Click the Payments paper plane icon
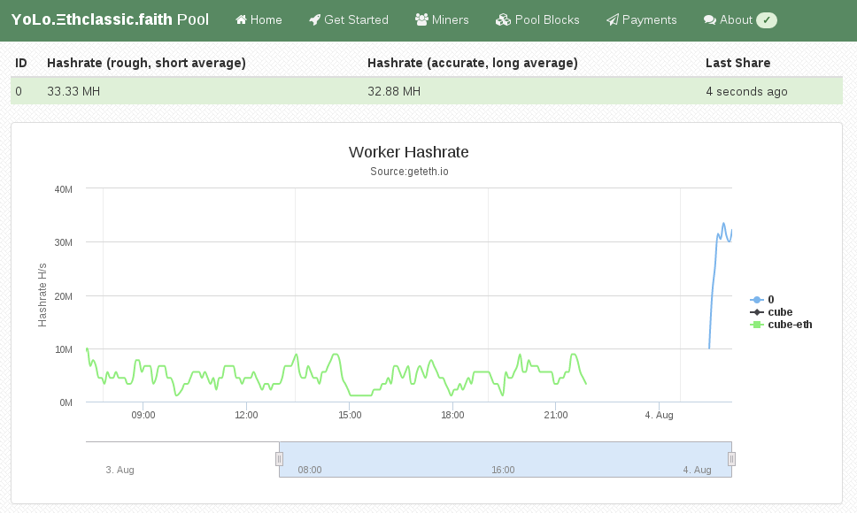Viewport: 857px width, 513px height. (613, 20)
